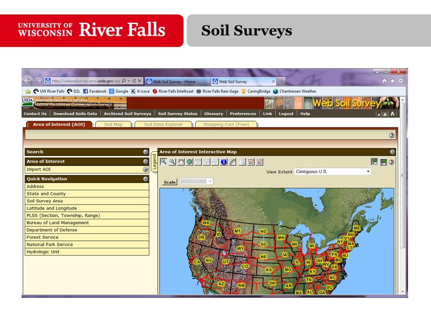
Task: Click Download Soils Data menu item
Action: click(x=75, y=113)
